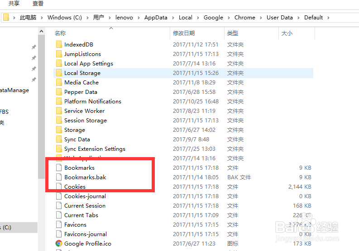Click the Google Profile.ico file name
The height and width of the screenshot is (251, 359).
88,243
